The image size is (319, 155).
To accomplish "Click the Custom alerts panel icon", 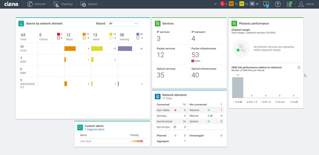I will tap(80, 127).
